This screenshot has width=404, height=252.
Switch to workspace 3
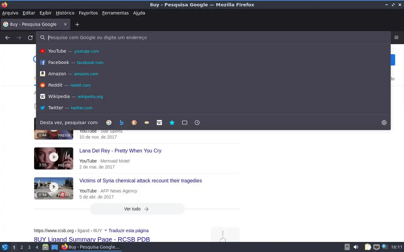(x=29, y=247)
